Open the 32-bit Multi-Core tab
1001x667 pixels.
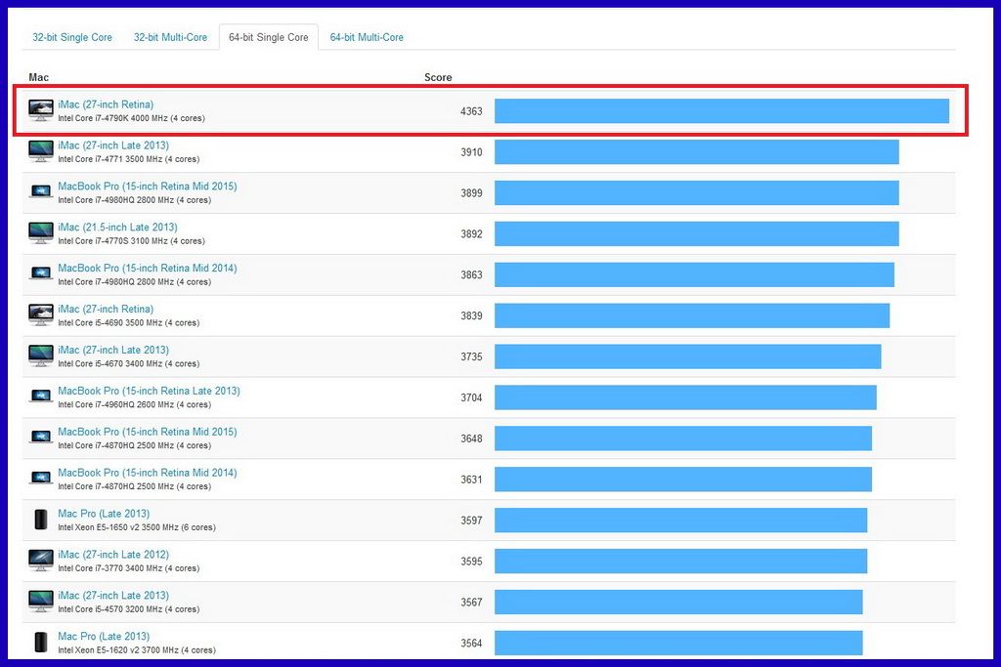click(170, 38)
